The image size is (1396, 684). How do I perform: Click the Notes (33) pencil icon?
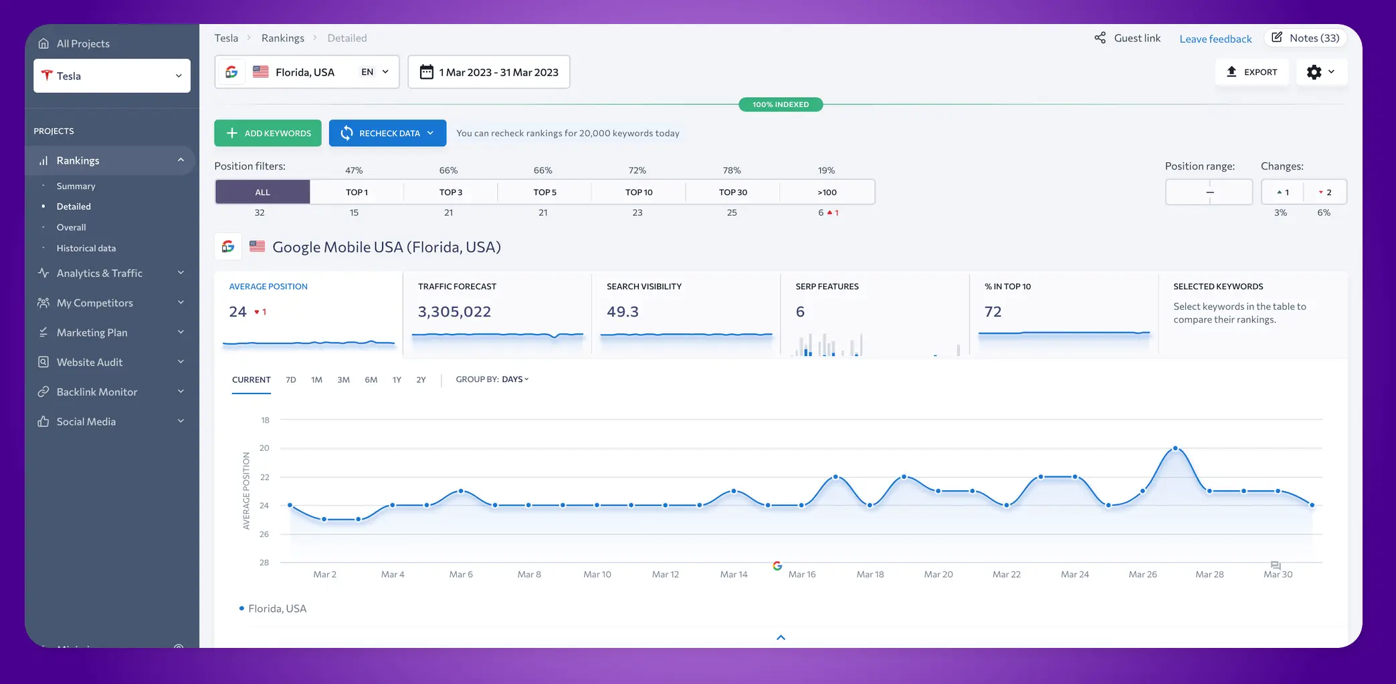(1278, 37)
